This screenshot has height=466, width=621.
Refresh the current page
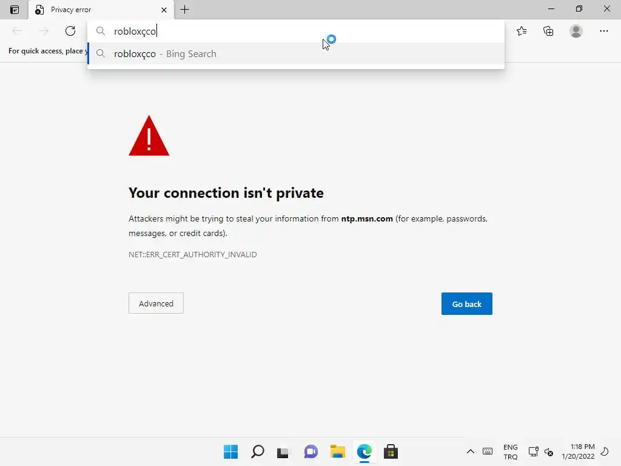[70, 31]
